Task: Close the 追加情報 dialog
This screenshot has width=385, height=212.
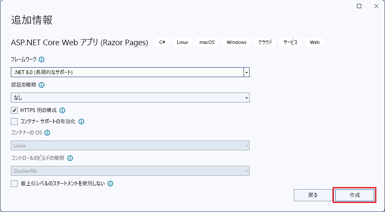Action: [376, 6]
